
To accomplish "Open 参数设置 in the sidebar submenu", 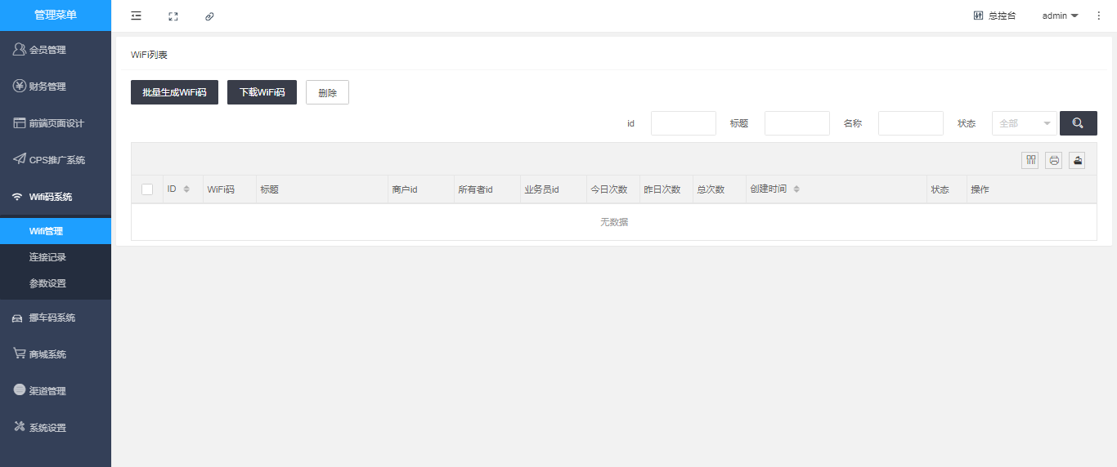I will (x=47, y=283).
